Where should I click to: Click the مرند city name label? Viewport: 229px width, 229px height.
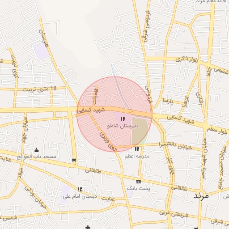pos(201,195)
